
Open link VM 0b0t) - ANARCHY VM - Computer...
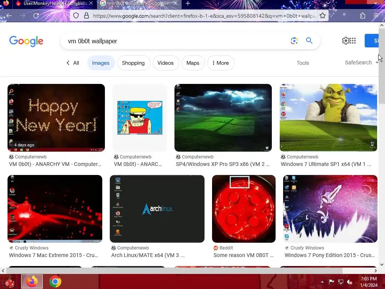click(x=55, y=164)
